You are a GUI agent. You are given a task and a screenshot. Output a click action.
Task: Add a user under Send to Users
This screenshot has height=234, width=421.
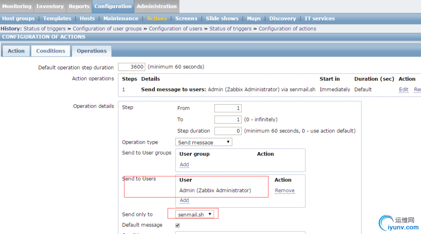point(184,200)
